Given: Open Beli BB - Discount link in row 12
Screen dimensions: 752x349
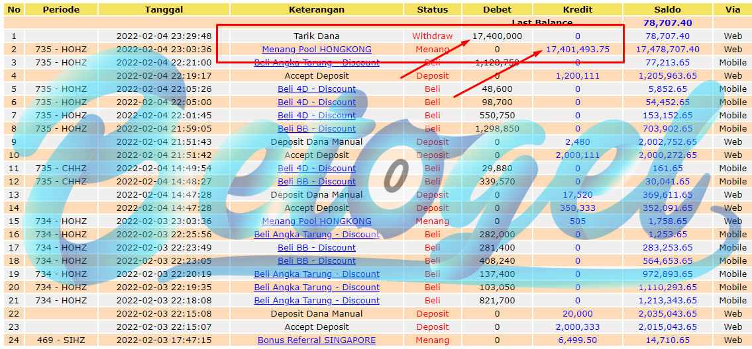Looking at the screenshot, I should click(317, 182).
